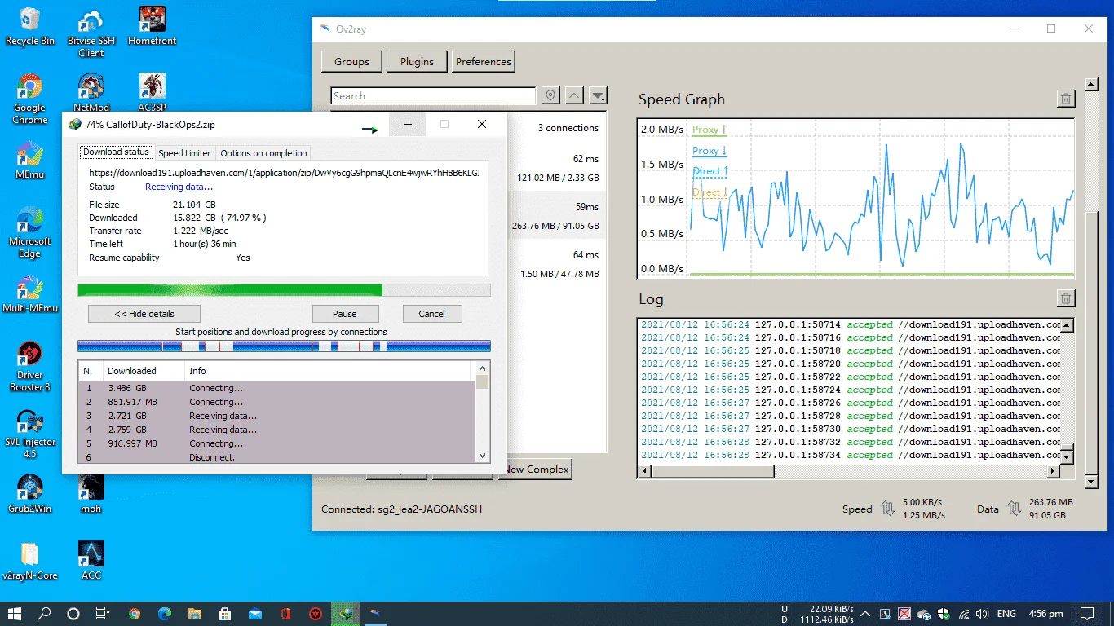1114x626 pixels.
Task: Click the down arrow of the IDM connections scrollbar
Action: (x=483, y=456)
